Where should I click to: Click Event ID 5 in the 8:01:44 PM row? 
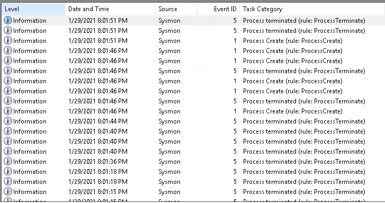click(235, 121)
